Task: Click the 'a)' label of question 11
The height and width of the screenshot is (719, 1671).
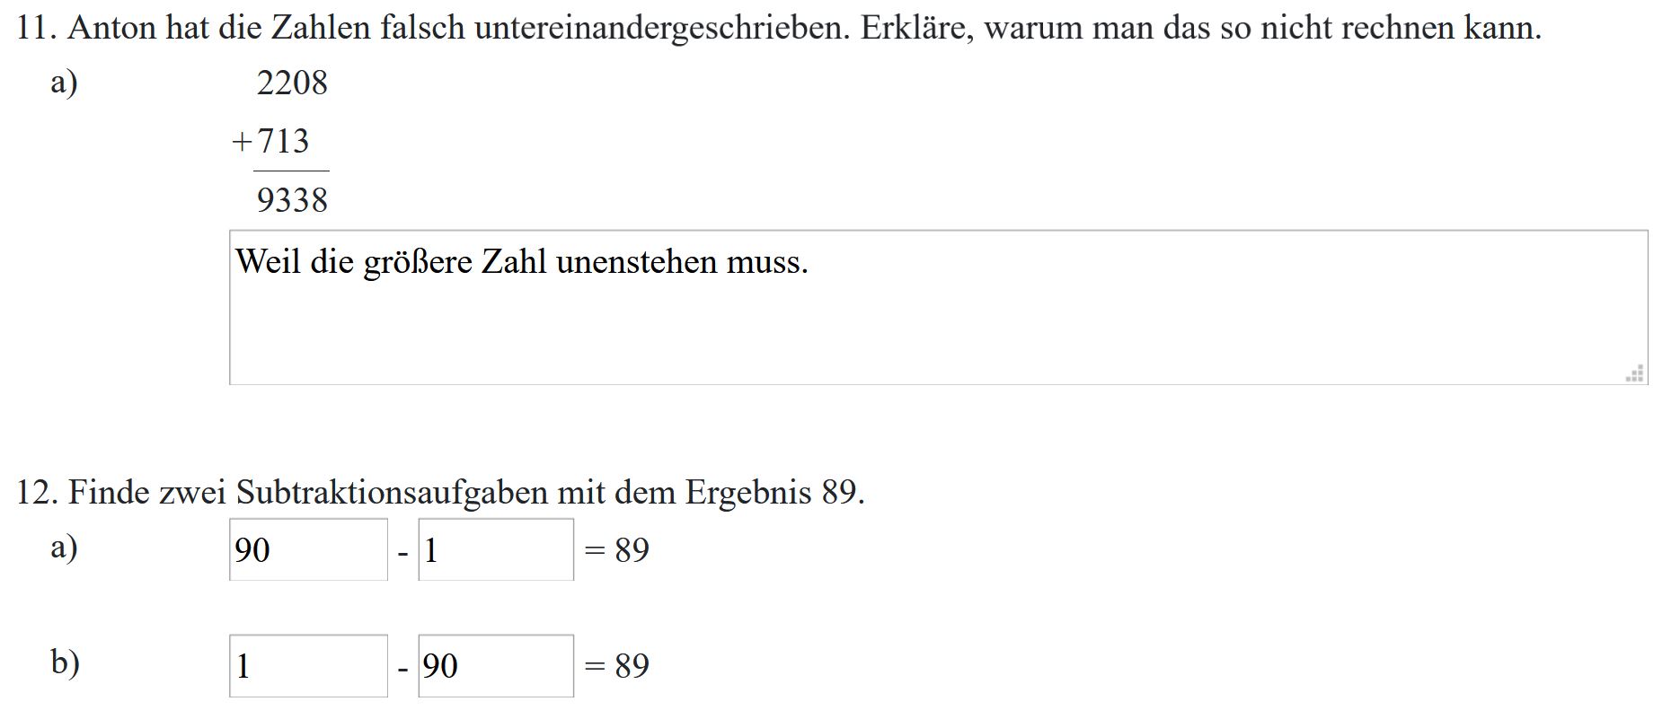Action: tap(64, 83)
